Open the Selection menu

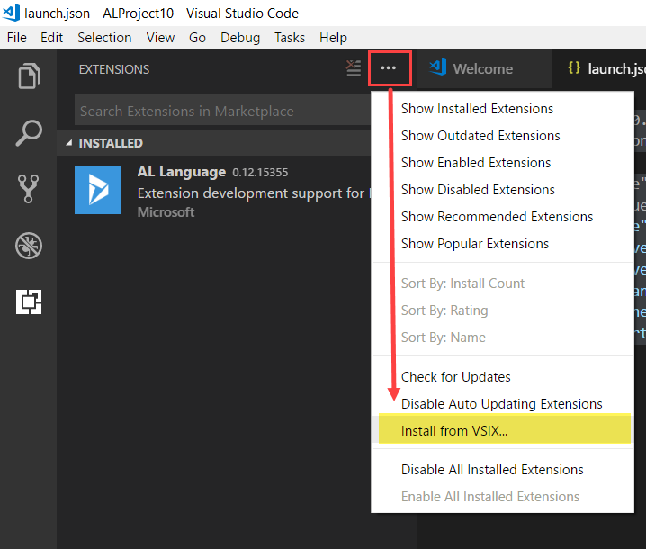pos(104,38)
